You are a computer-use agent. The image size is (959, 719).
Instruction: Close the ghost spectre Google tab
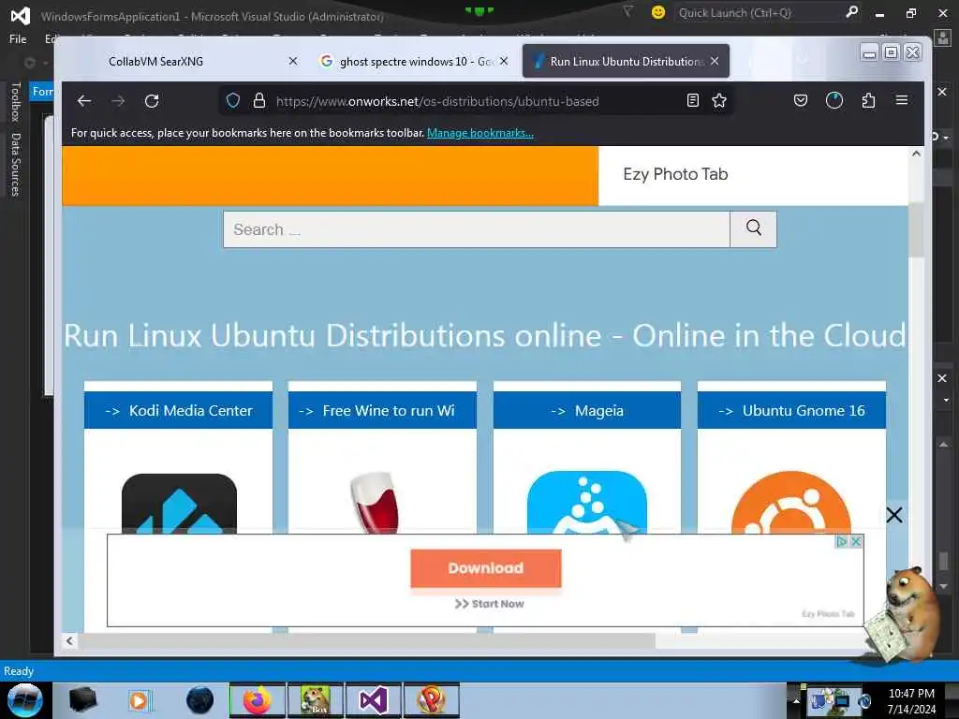coord(503,61)
